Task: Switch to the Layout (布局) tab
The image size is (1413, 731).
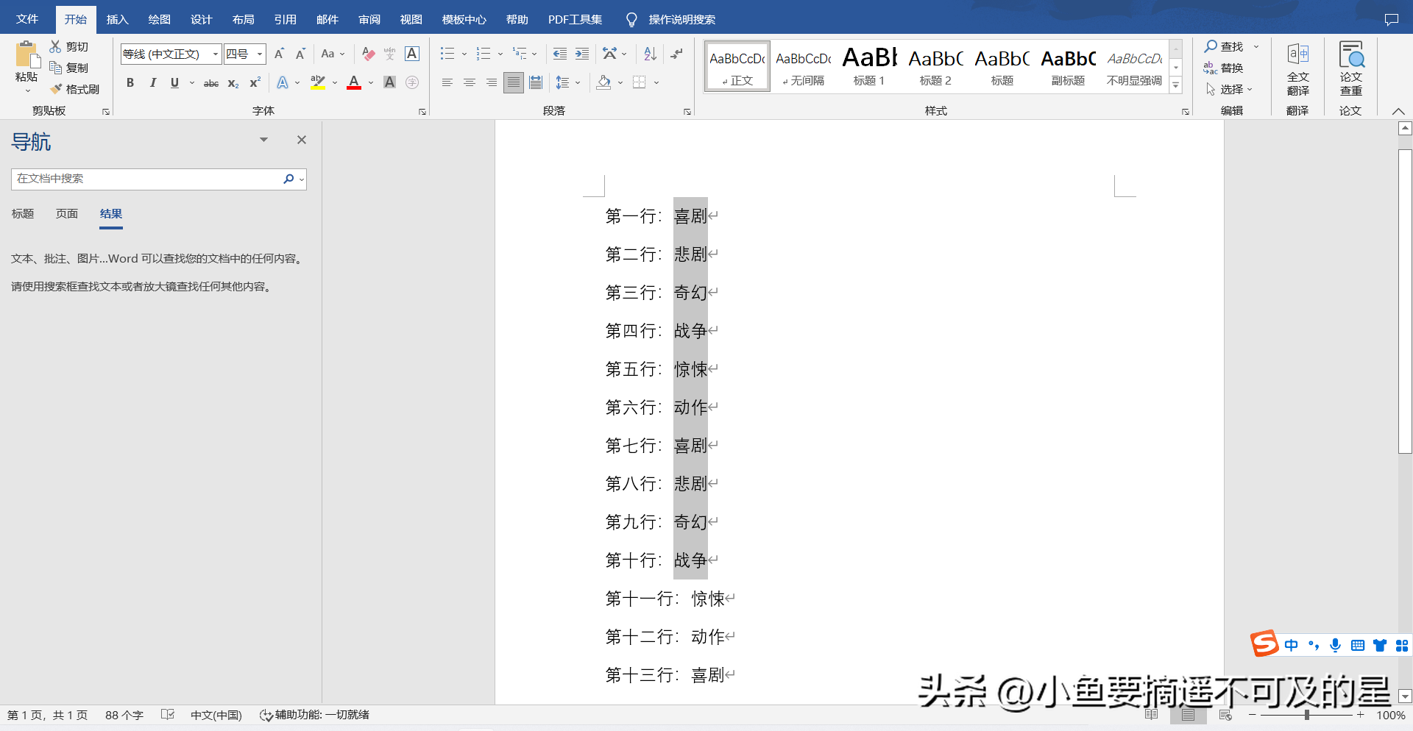Action: click(243, 19)
